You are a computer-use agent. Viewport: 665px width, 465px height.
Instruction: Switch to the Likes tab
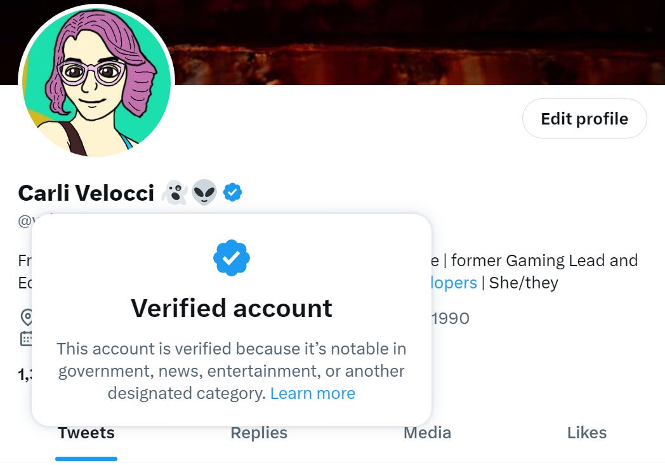(587, 433)
